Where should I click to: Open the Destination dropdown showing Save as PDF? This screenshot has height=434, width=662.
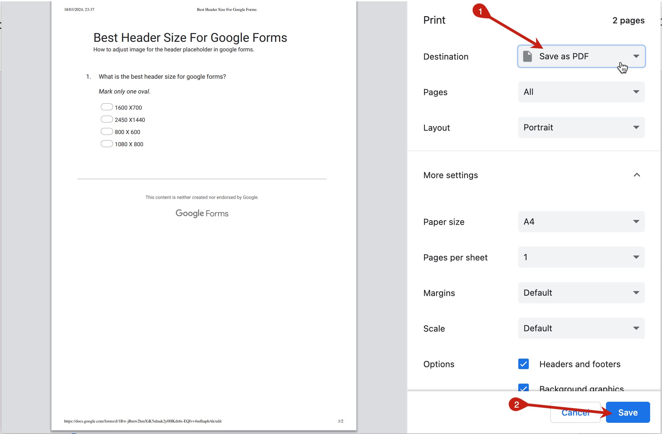pos(581,56)
